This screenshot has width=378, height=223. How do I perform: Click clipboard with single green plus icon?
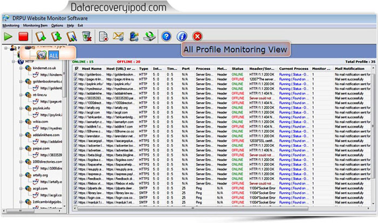coord(40,36)
